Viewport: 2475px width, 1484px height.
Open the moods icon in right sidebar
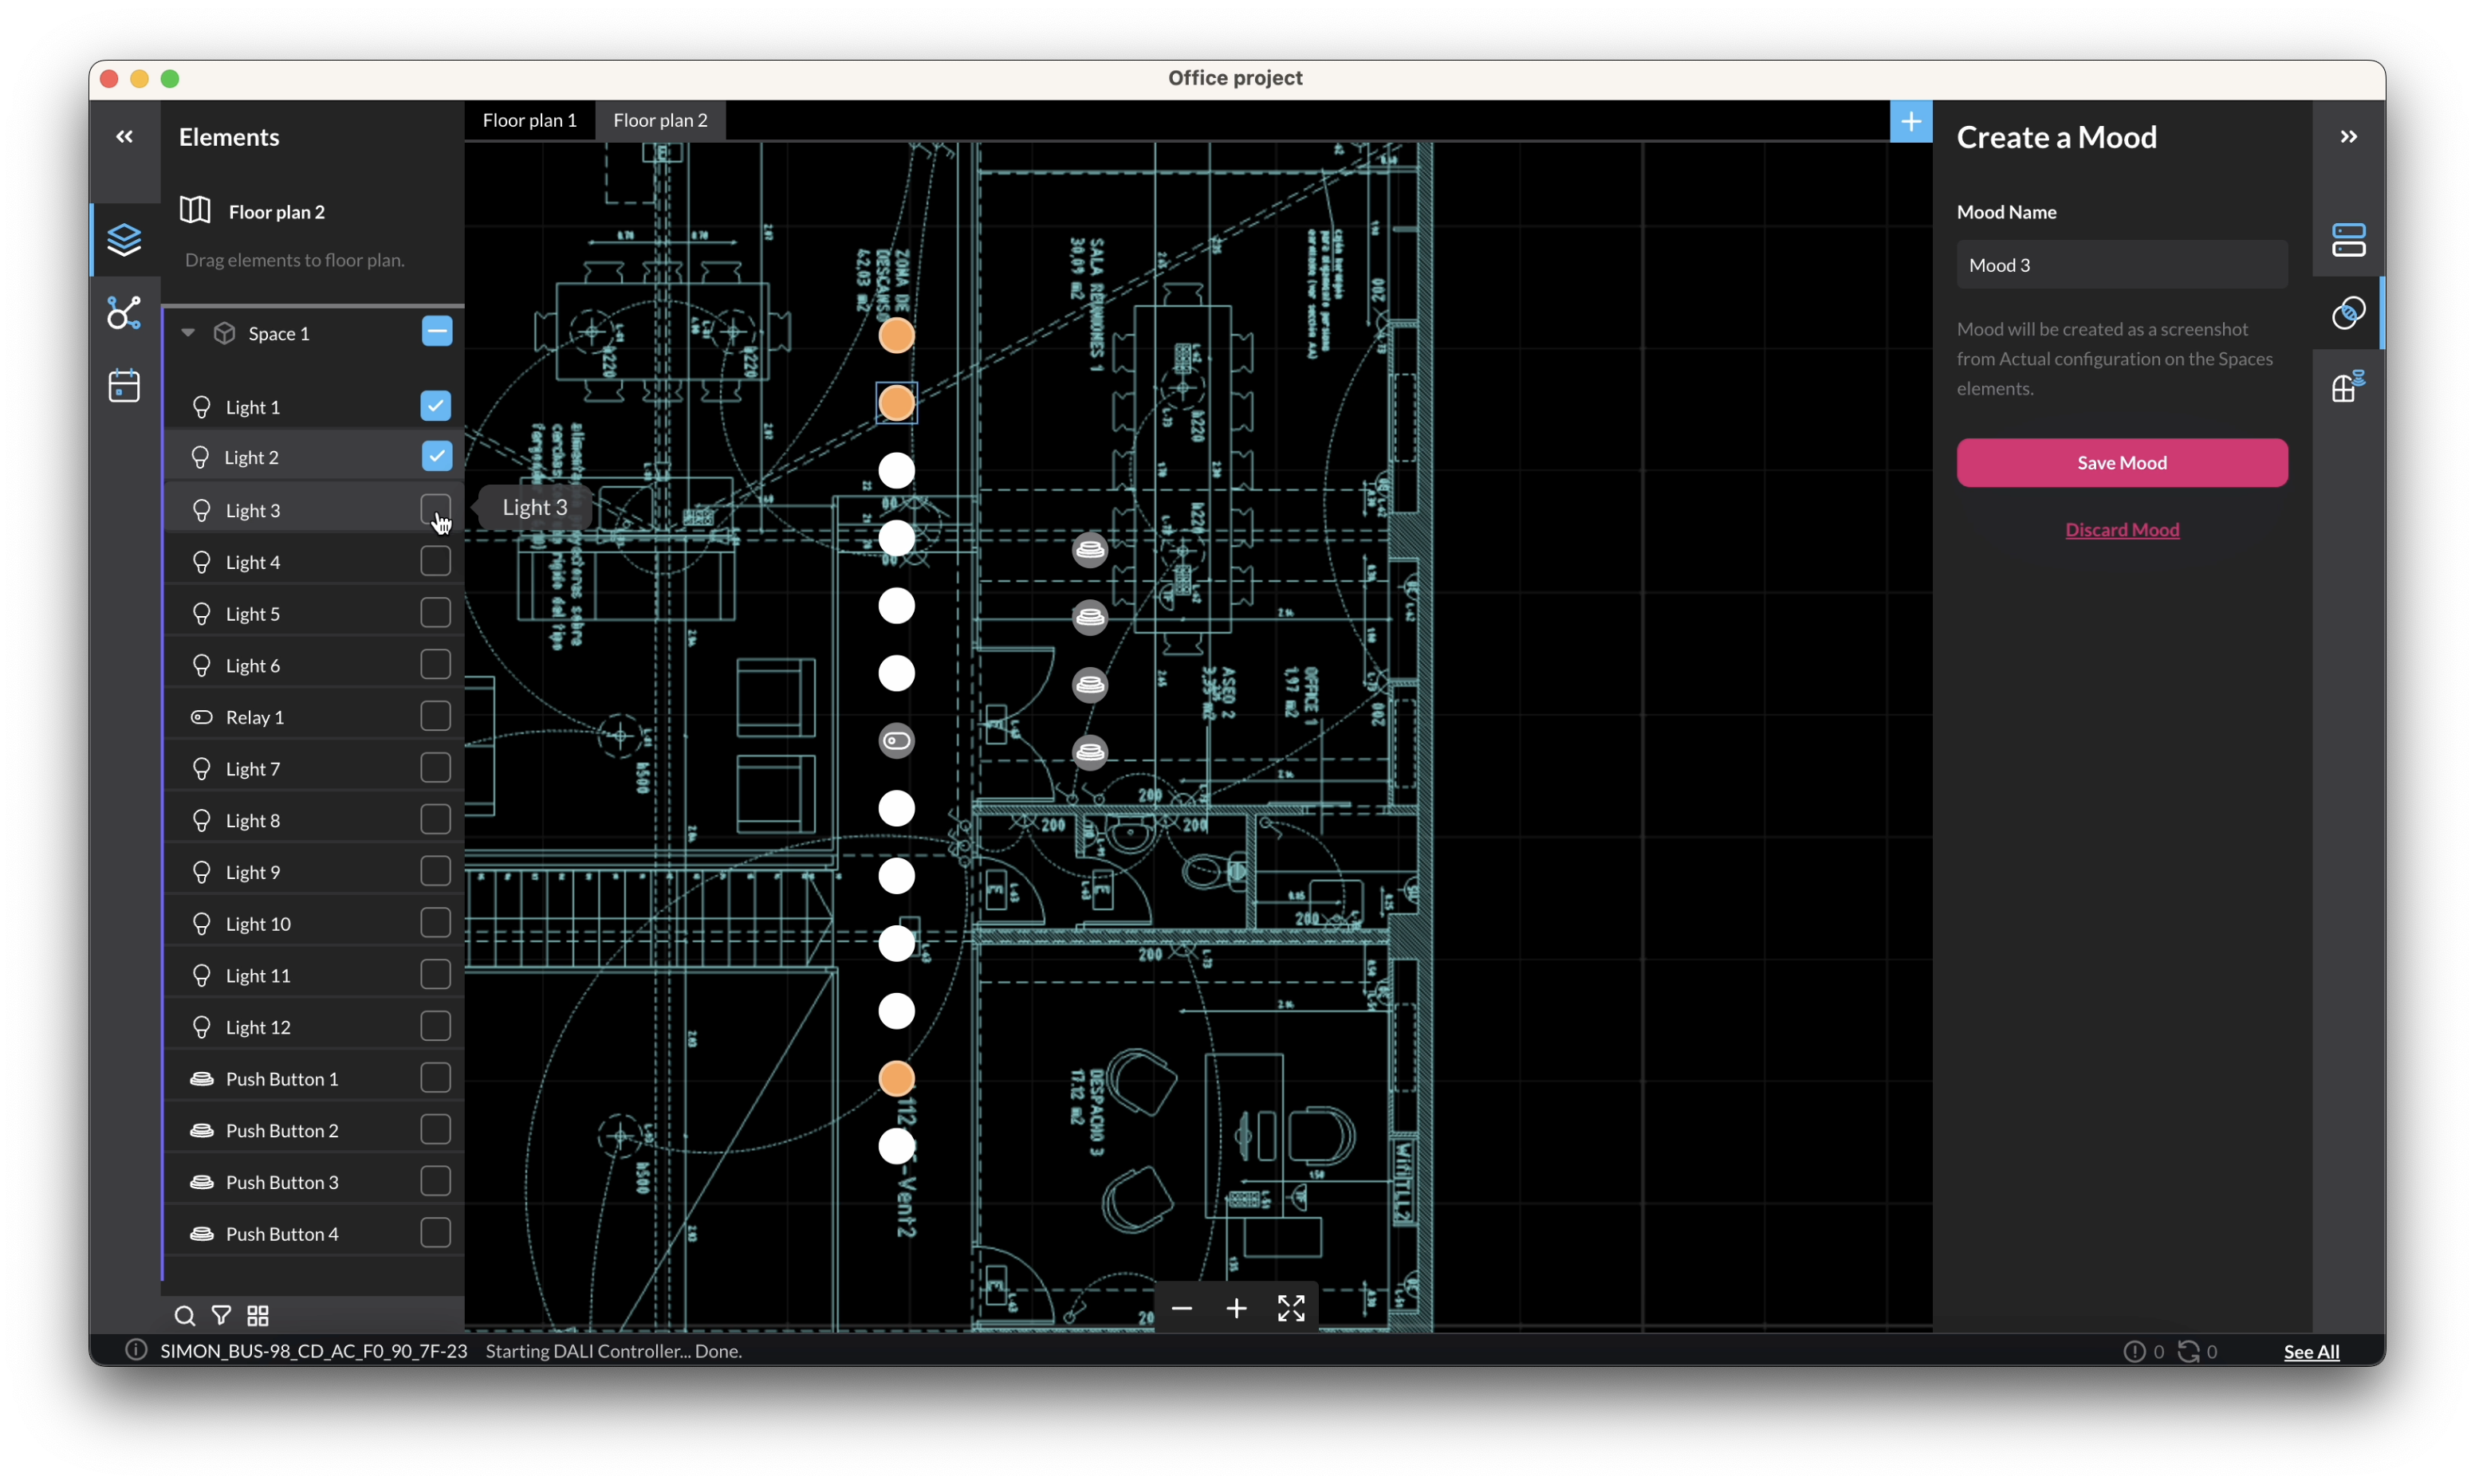2348,313
